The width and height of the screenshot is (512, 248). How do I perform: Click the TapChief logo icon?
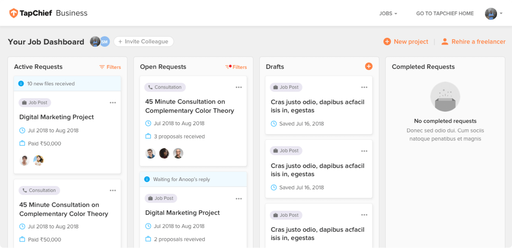coord(14,13)
